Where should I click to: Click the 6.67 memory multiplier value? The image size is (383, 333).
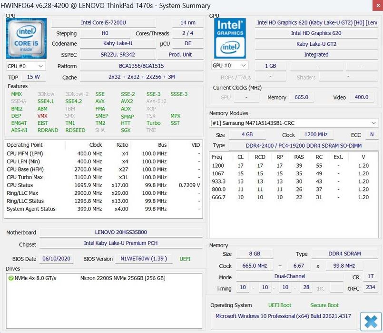299,266
